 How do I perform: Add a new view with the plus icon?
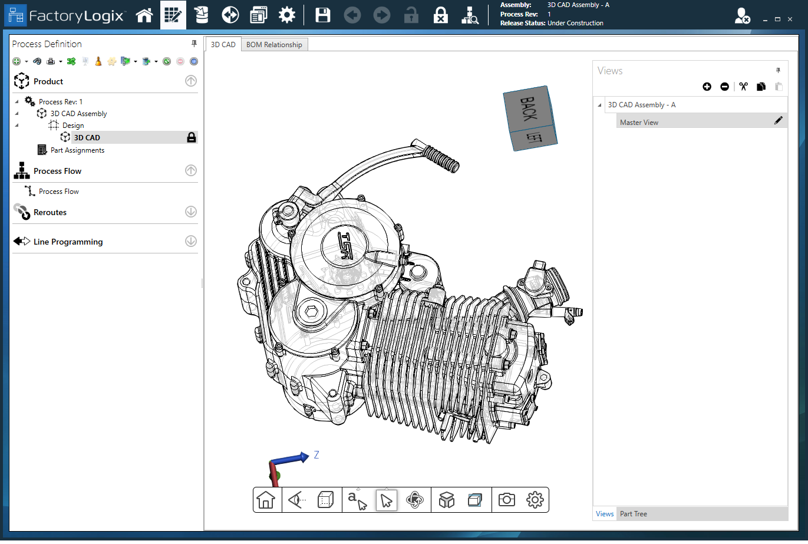(x=707, y=87)
